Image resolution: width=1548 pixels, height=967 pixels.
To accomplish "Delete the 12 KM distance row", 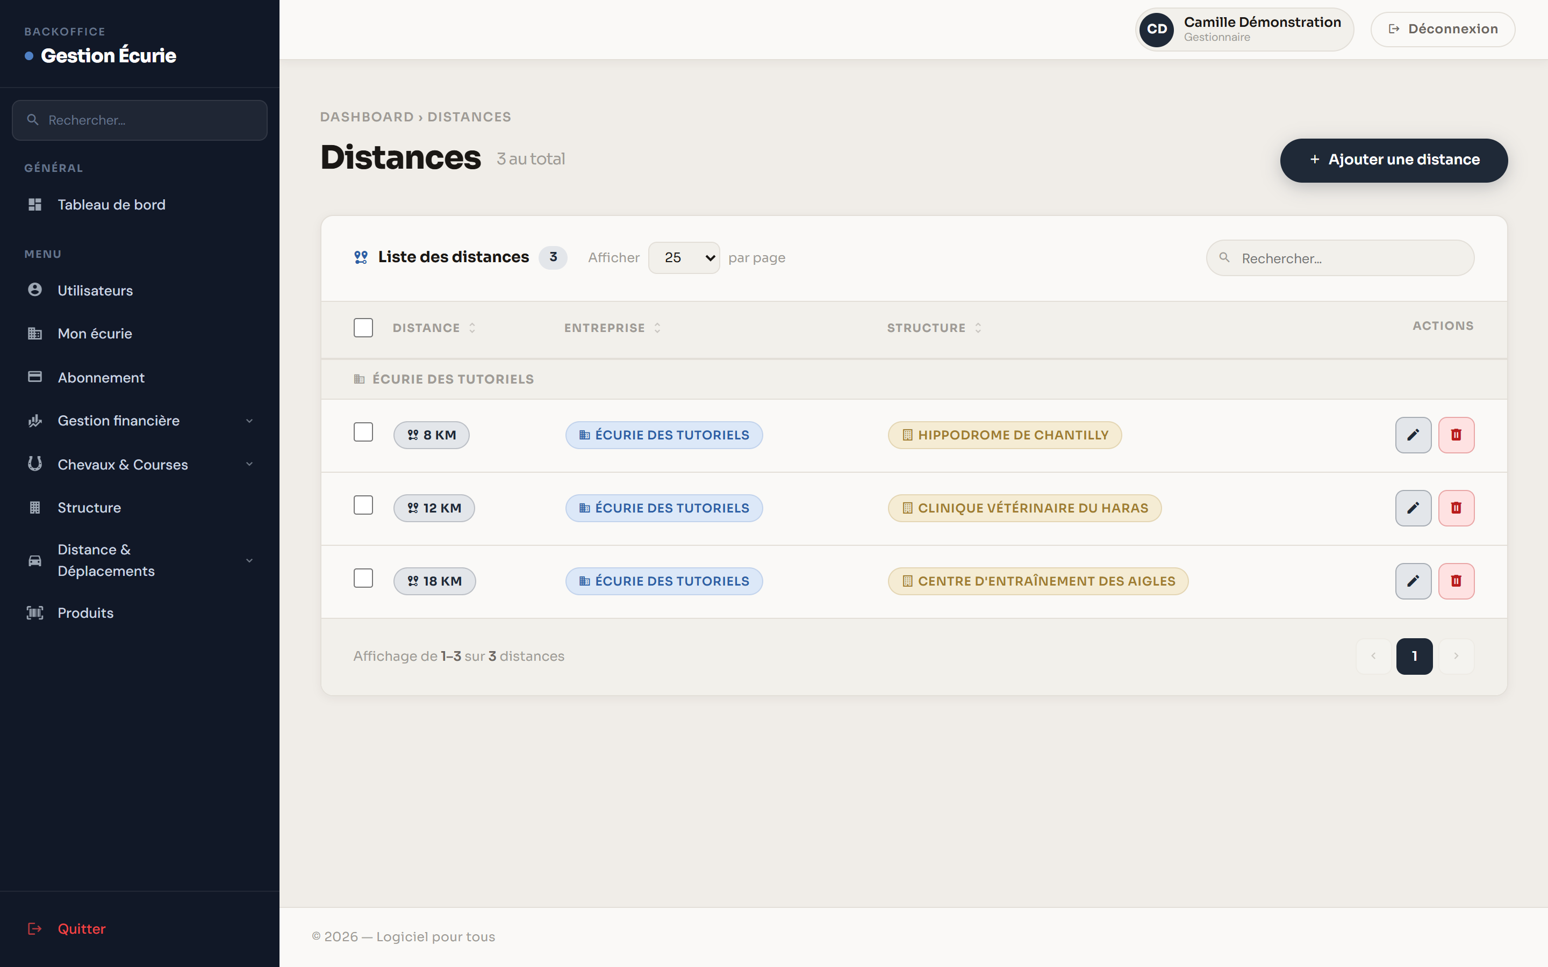I will 1456,508.
